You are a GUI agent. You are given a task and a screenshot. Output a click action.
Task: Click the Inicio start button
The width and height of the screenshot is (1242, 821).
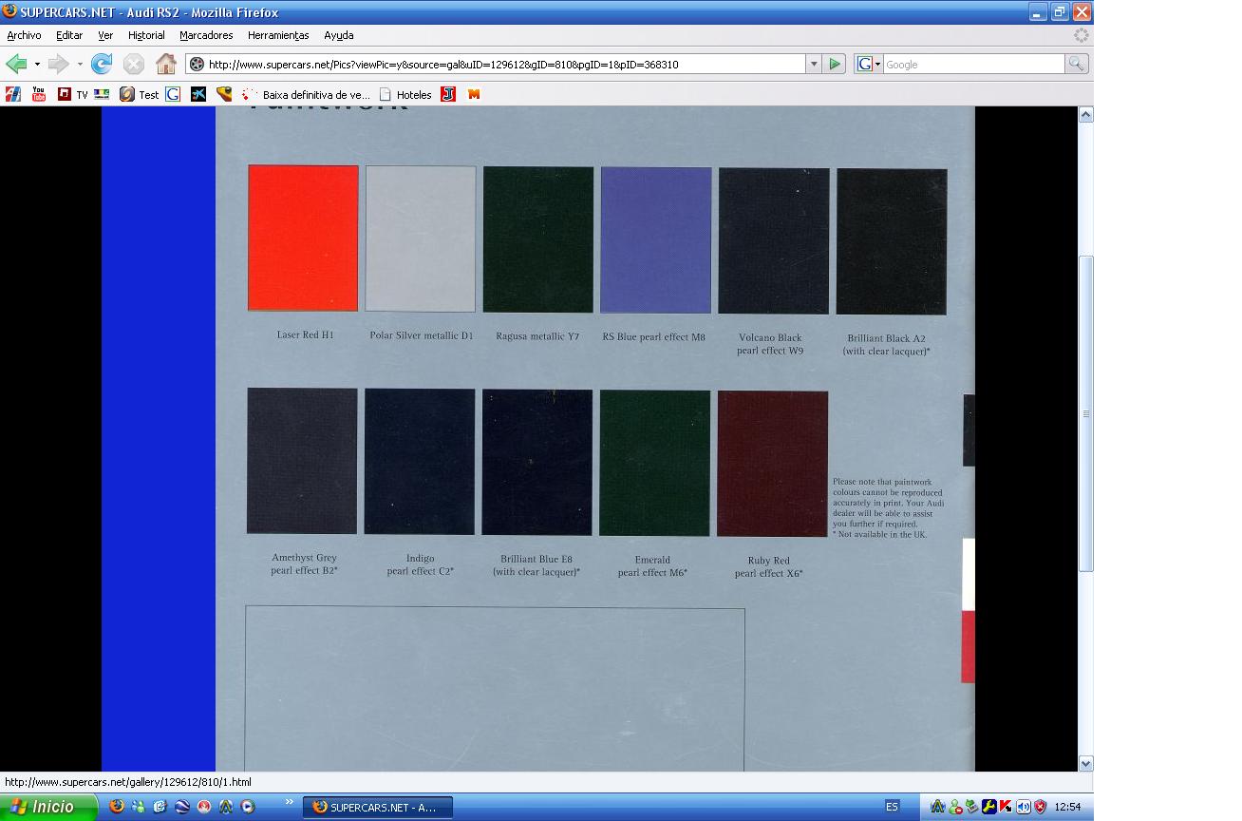[x=48, y=807]
